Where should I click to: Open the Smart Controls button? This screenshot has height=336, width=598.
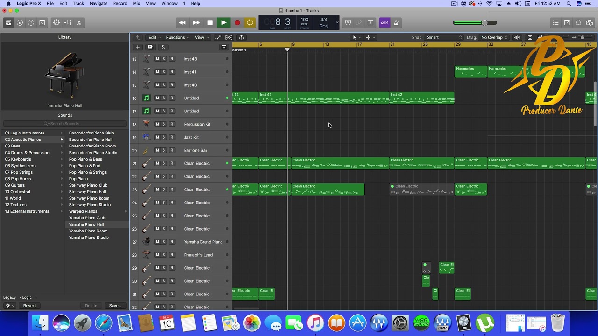pyautogui.click(x=57, y=22)
